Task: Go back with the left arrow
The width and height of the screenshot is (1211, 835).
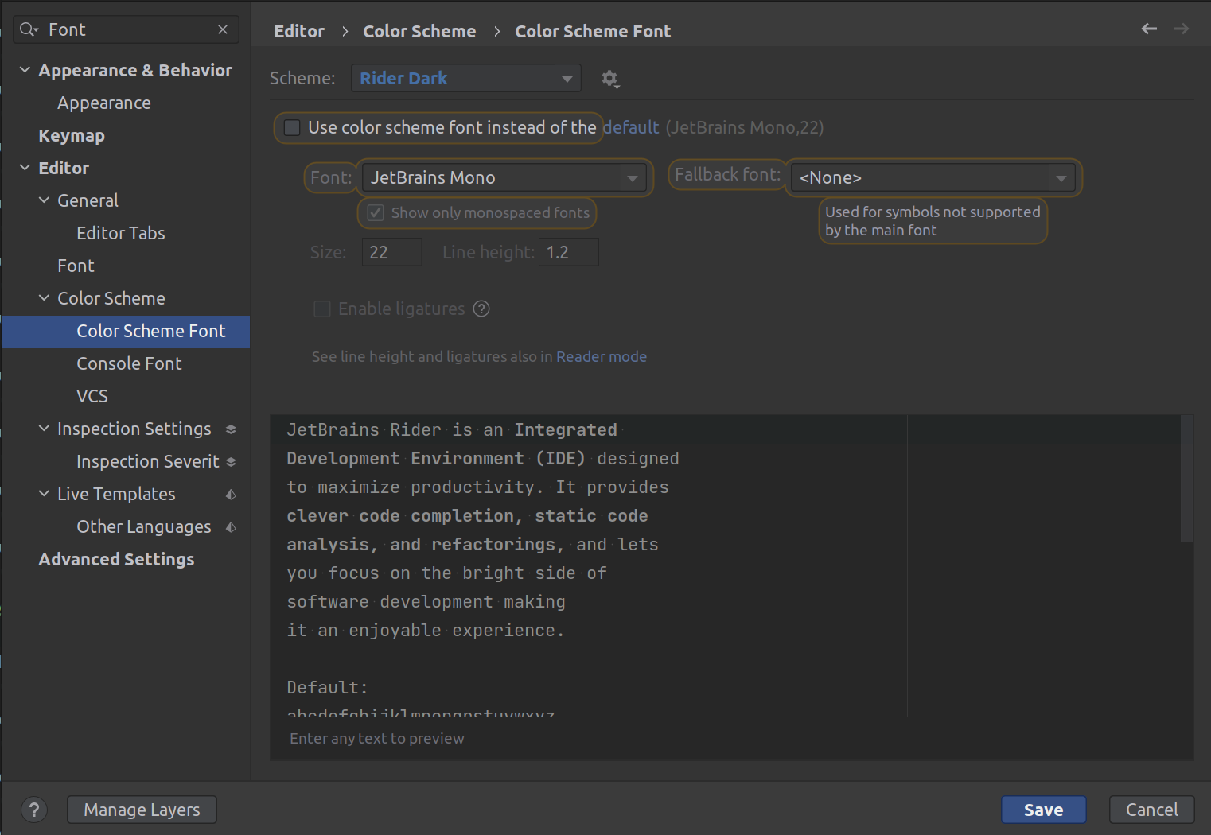Action: point(1149,29)
